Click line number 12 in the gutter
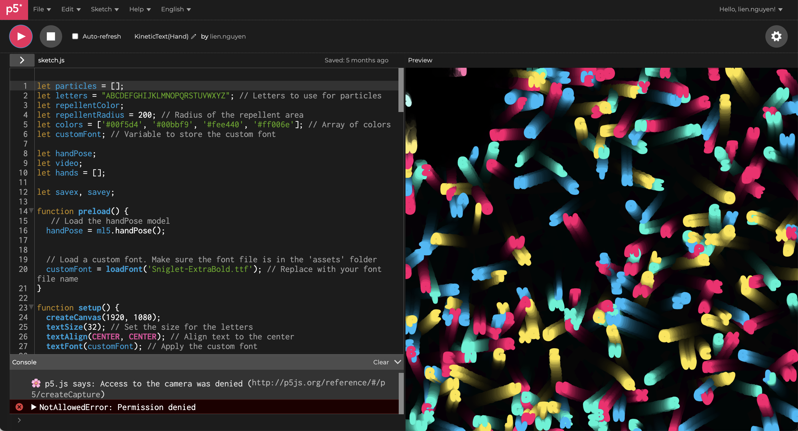The image size is (798, 431). click(x=23, y=192)
